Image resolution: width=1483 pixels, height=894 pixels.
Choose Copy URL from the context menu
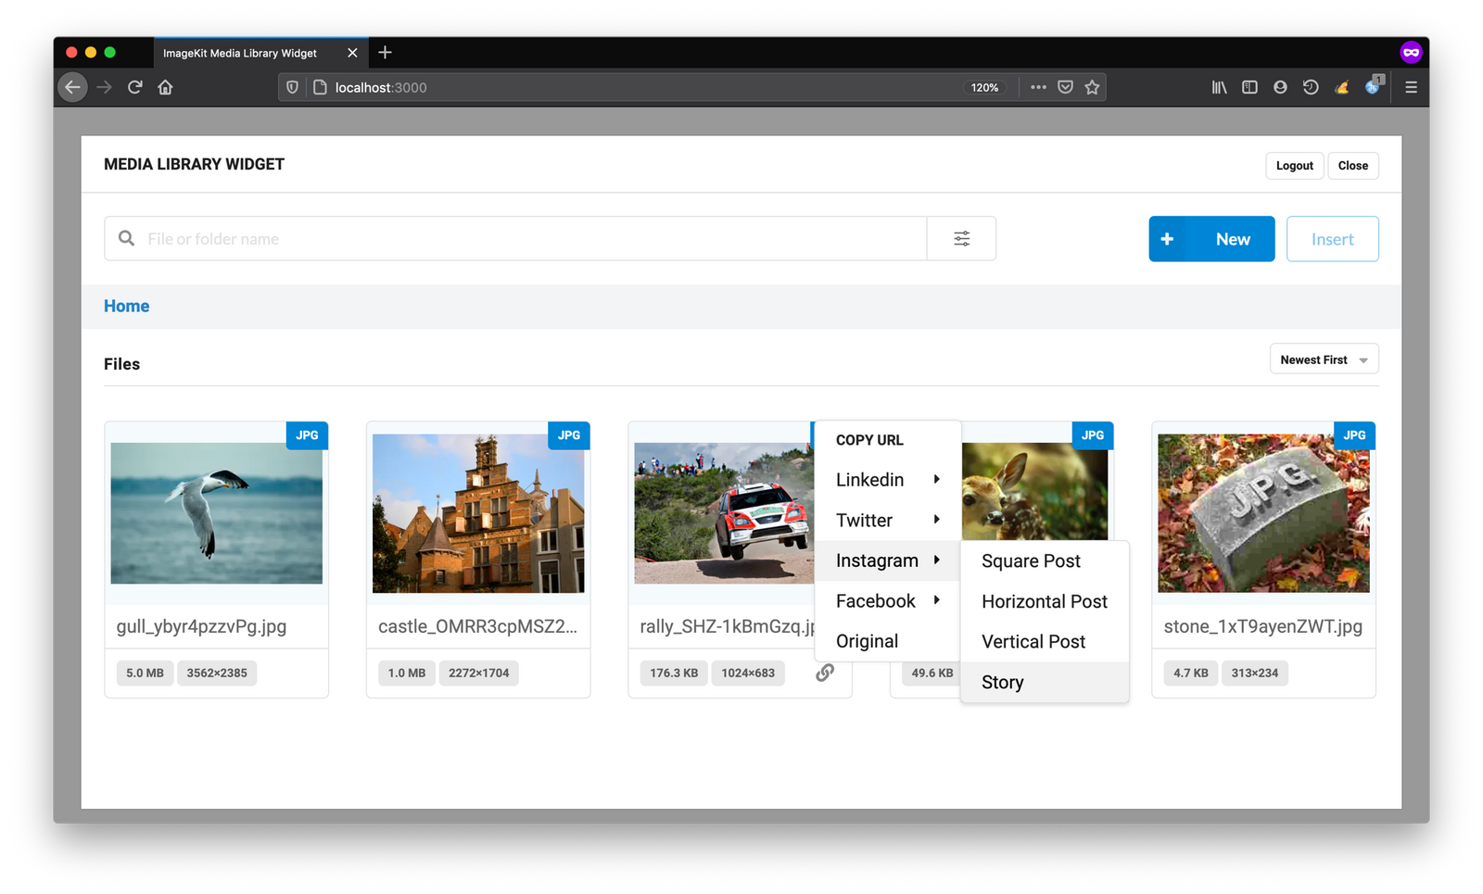point(868,439)
